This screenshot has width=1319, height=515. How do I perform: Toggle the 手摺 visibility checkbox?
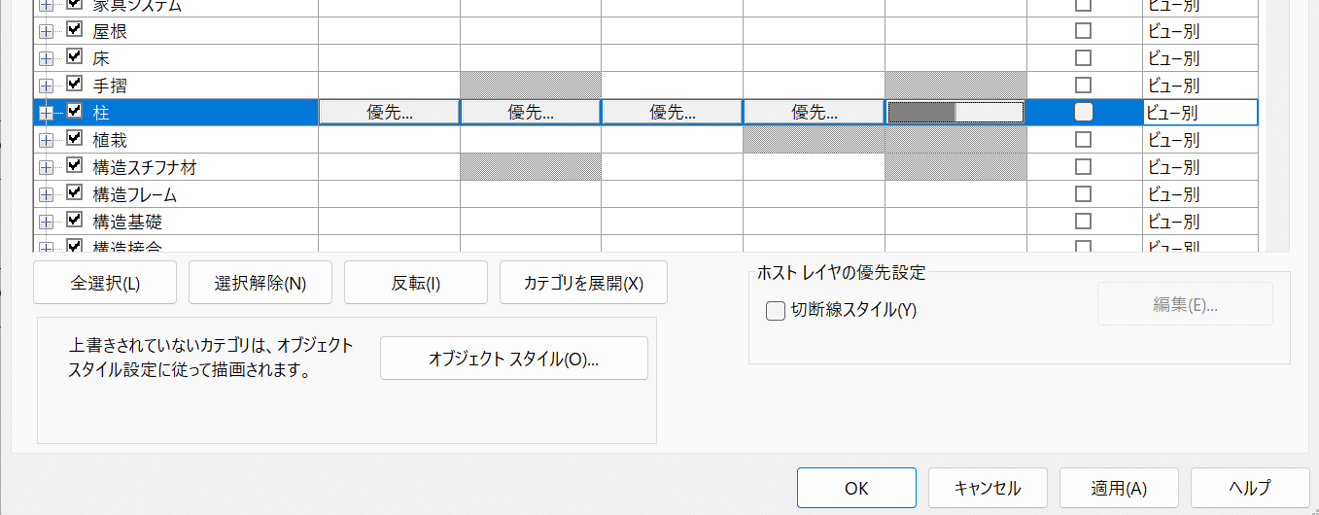(x=74, y=85)
